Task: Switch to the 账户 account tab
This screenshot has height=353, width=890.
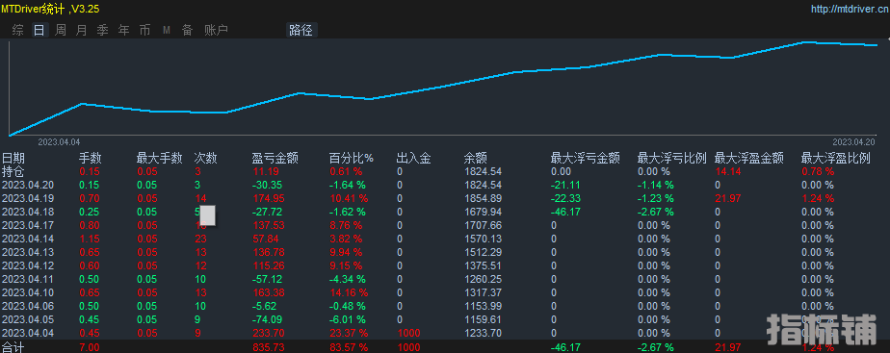Action: pyautogui.click(x=216, y=30)
